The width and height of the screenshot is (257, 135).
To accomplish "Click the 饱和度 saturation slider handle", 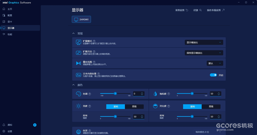I will (x=192, y=94).
